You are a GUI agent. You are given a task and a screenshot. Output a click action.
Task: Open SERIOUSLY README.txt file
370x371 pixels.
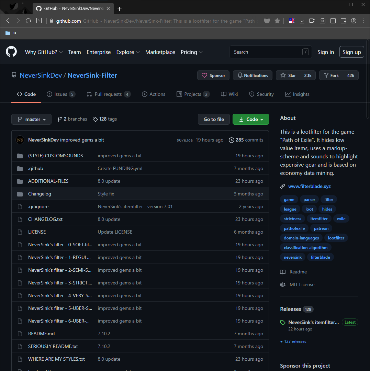click(53, 346)
